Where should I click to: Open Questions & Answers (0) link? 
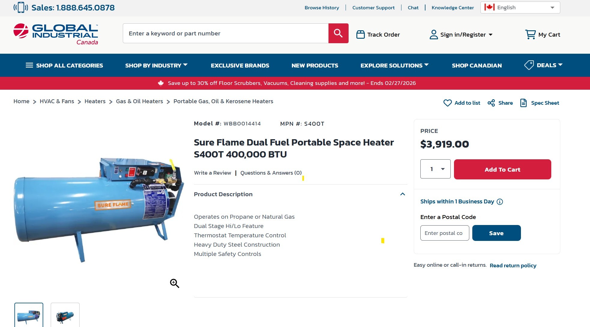pos(271,173)
